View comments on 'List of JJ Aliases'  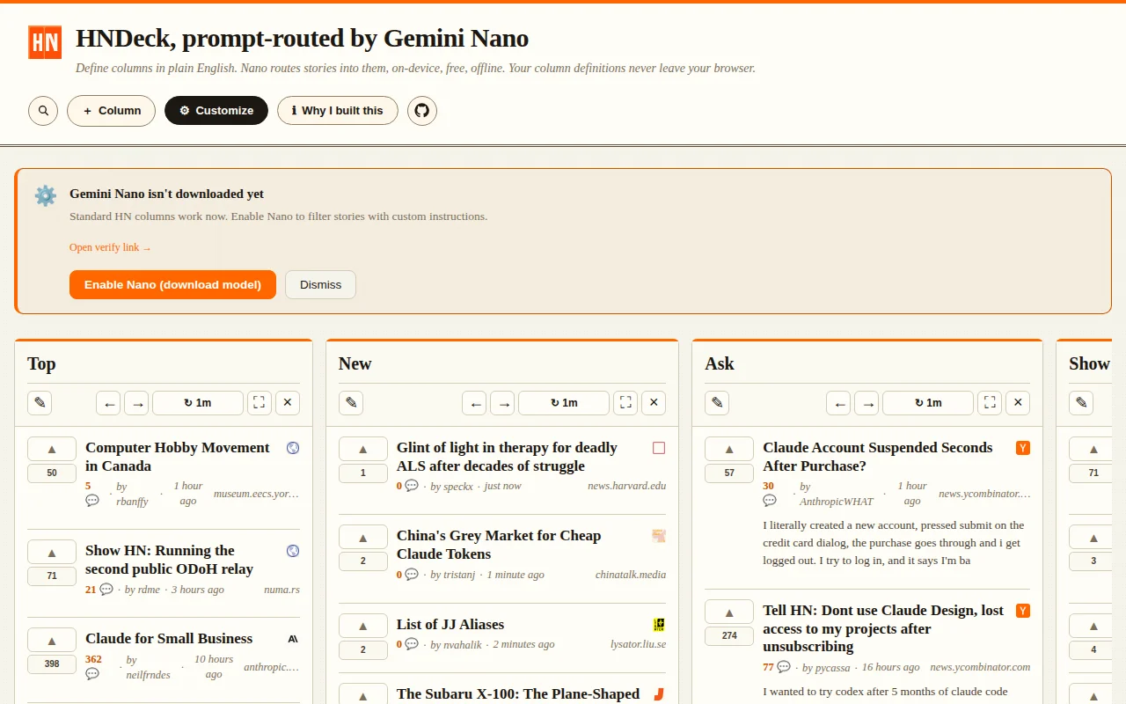407,644
